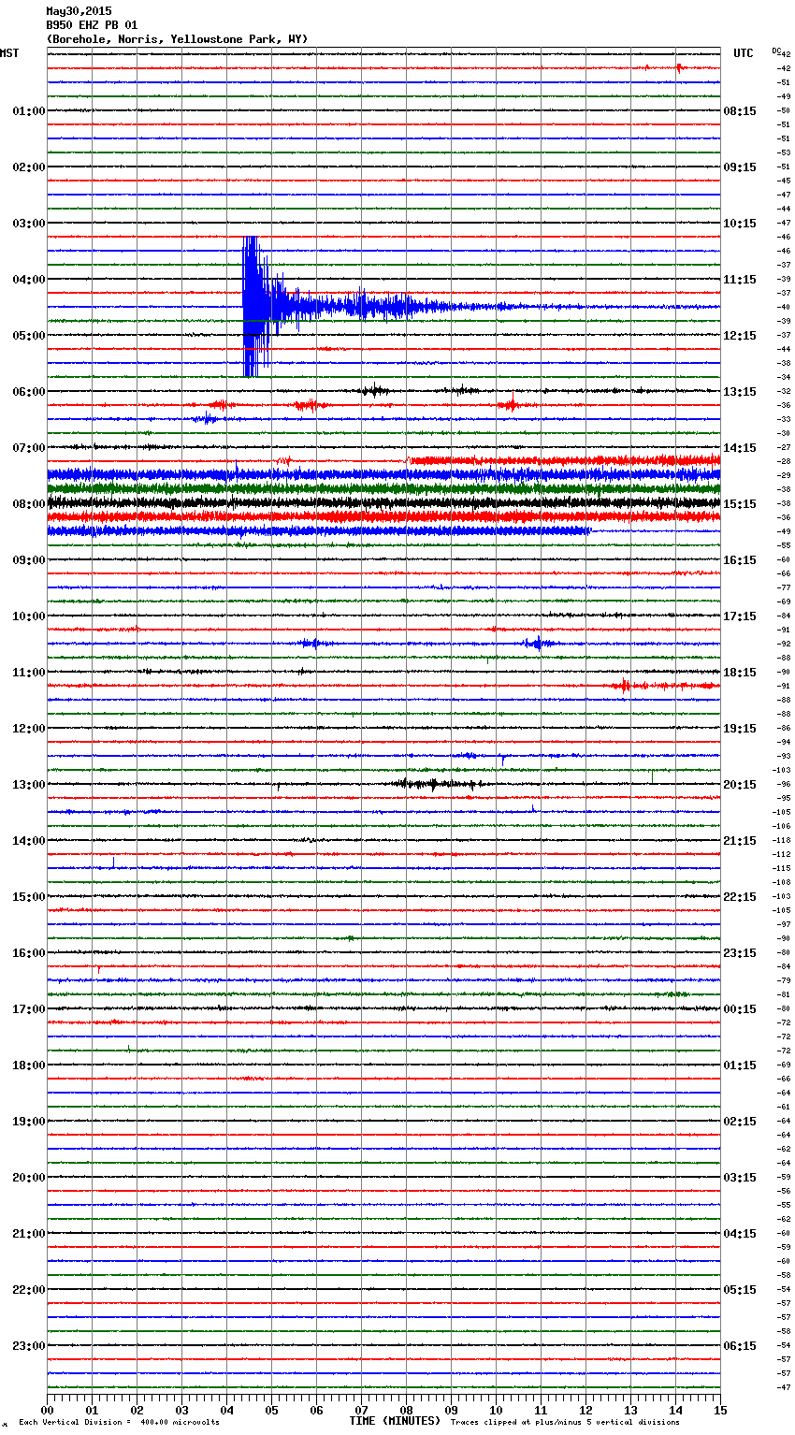Select the "04:00" MST hour label
This screenshot has width=795, height=1435.
coord(29,280)
